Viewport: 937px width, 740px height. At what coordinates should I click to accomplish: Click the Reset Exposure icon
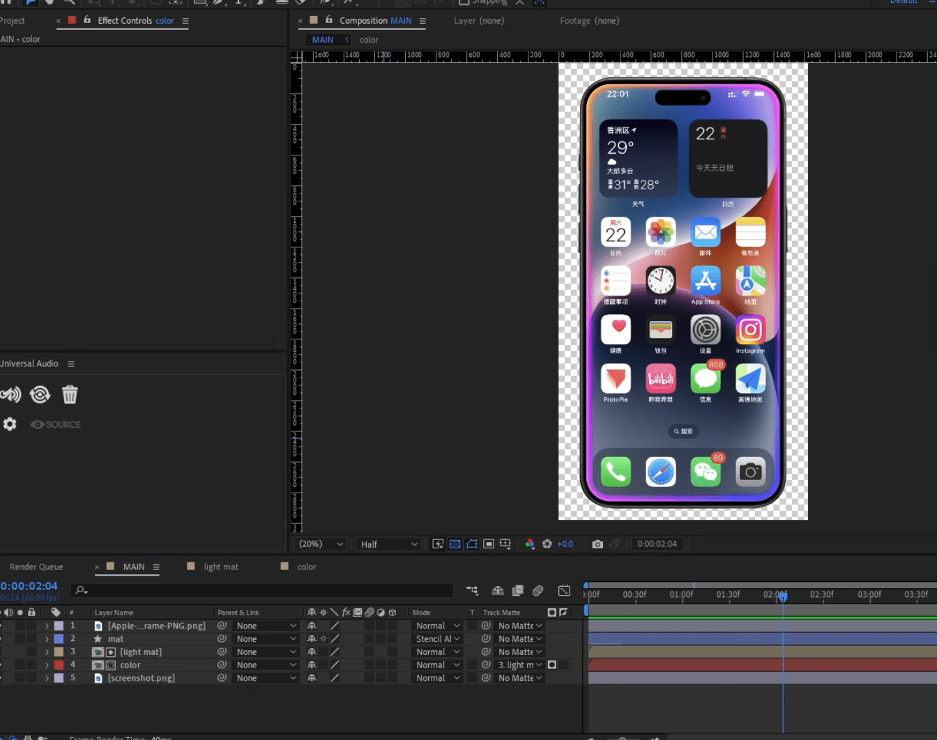point(547,544)
